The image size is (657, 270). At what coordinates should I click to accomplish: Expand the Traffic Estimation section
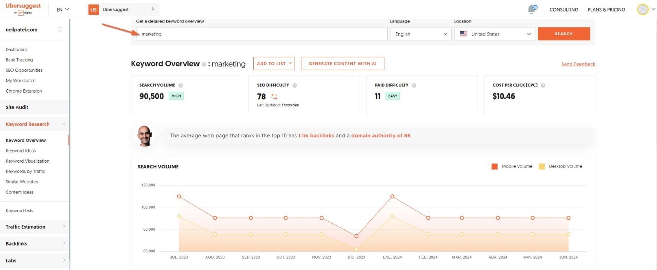click(64, 226)
